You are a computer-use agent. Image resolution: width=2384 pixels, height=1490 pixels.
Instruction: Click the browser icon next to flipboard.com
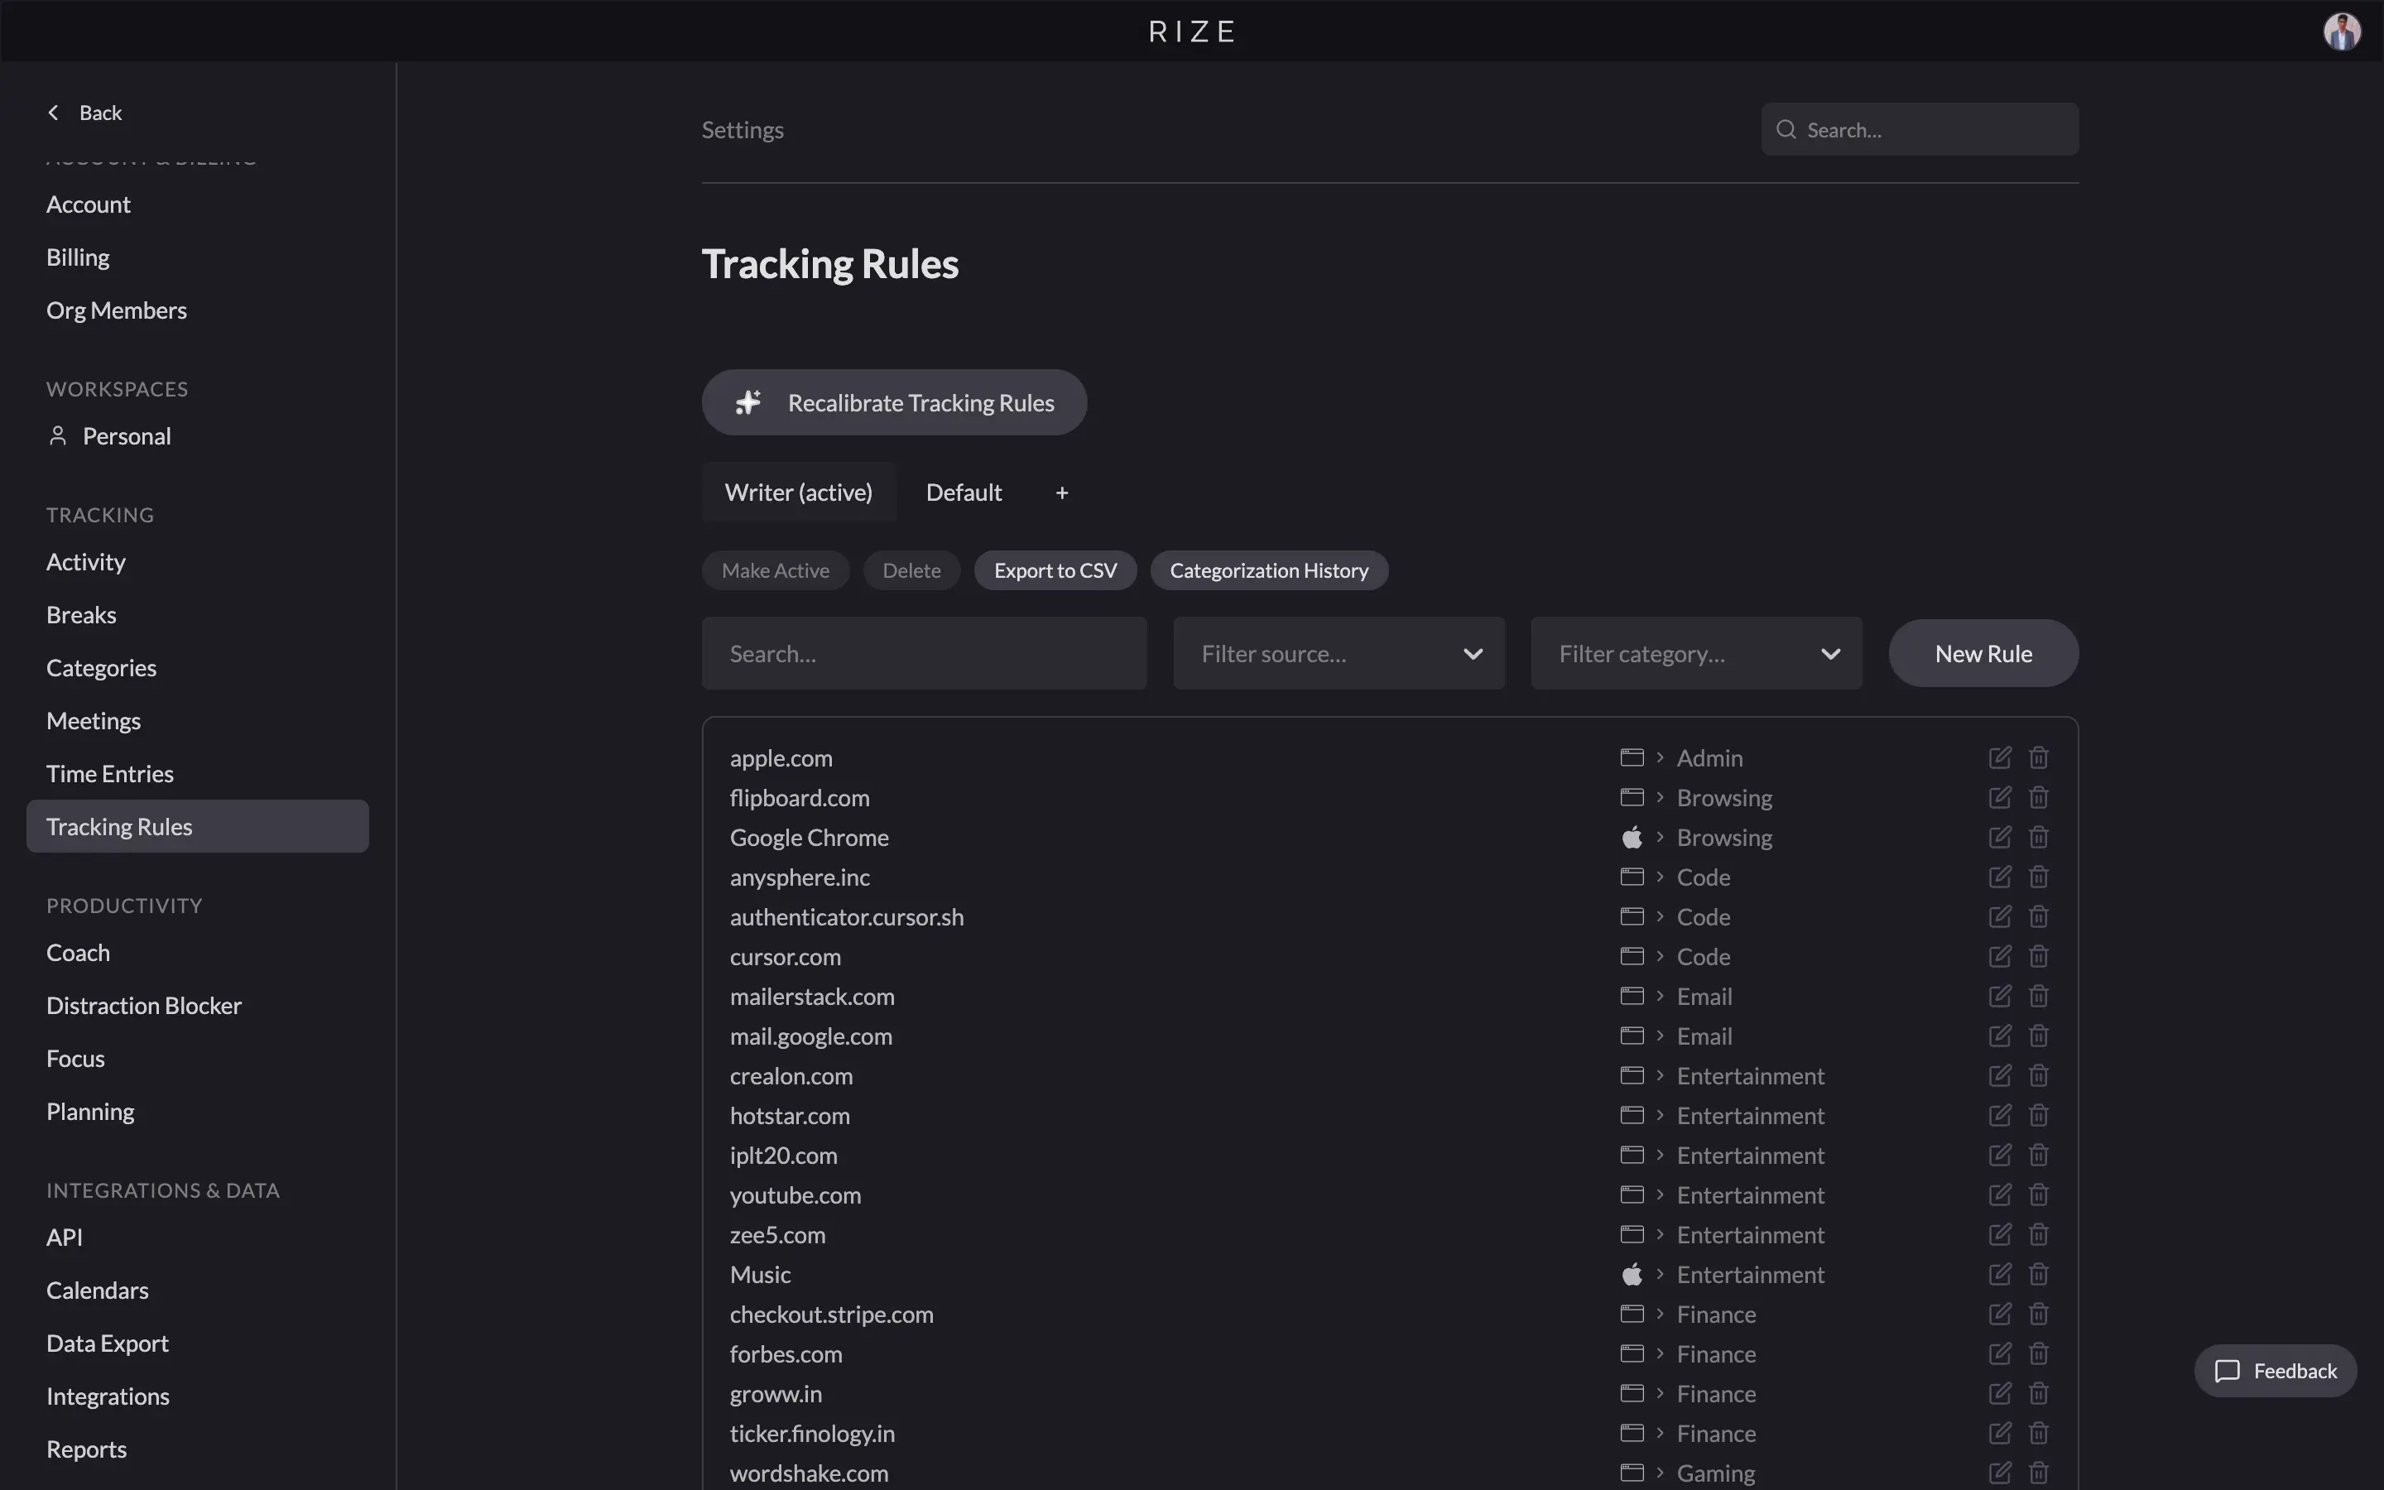pos(1632,796)
